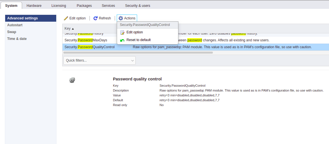Open Time & date in the sidebar
This screenshot has width=329, height=144.
pyautogui.click(x=17, y=39)
